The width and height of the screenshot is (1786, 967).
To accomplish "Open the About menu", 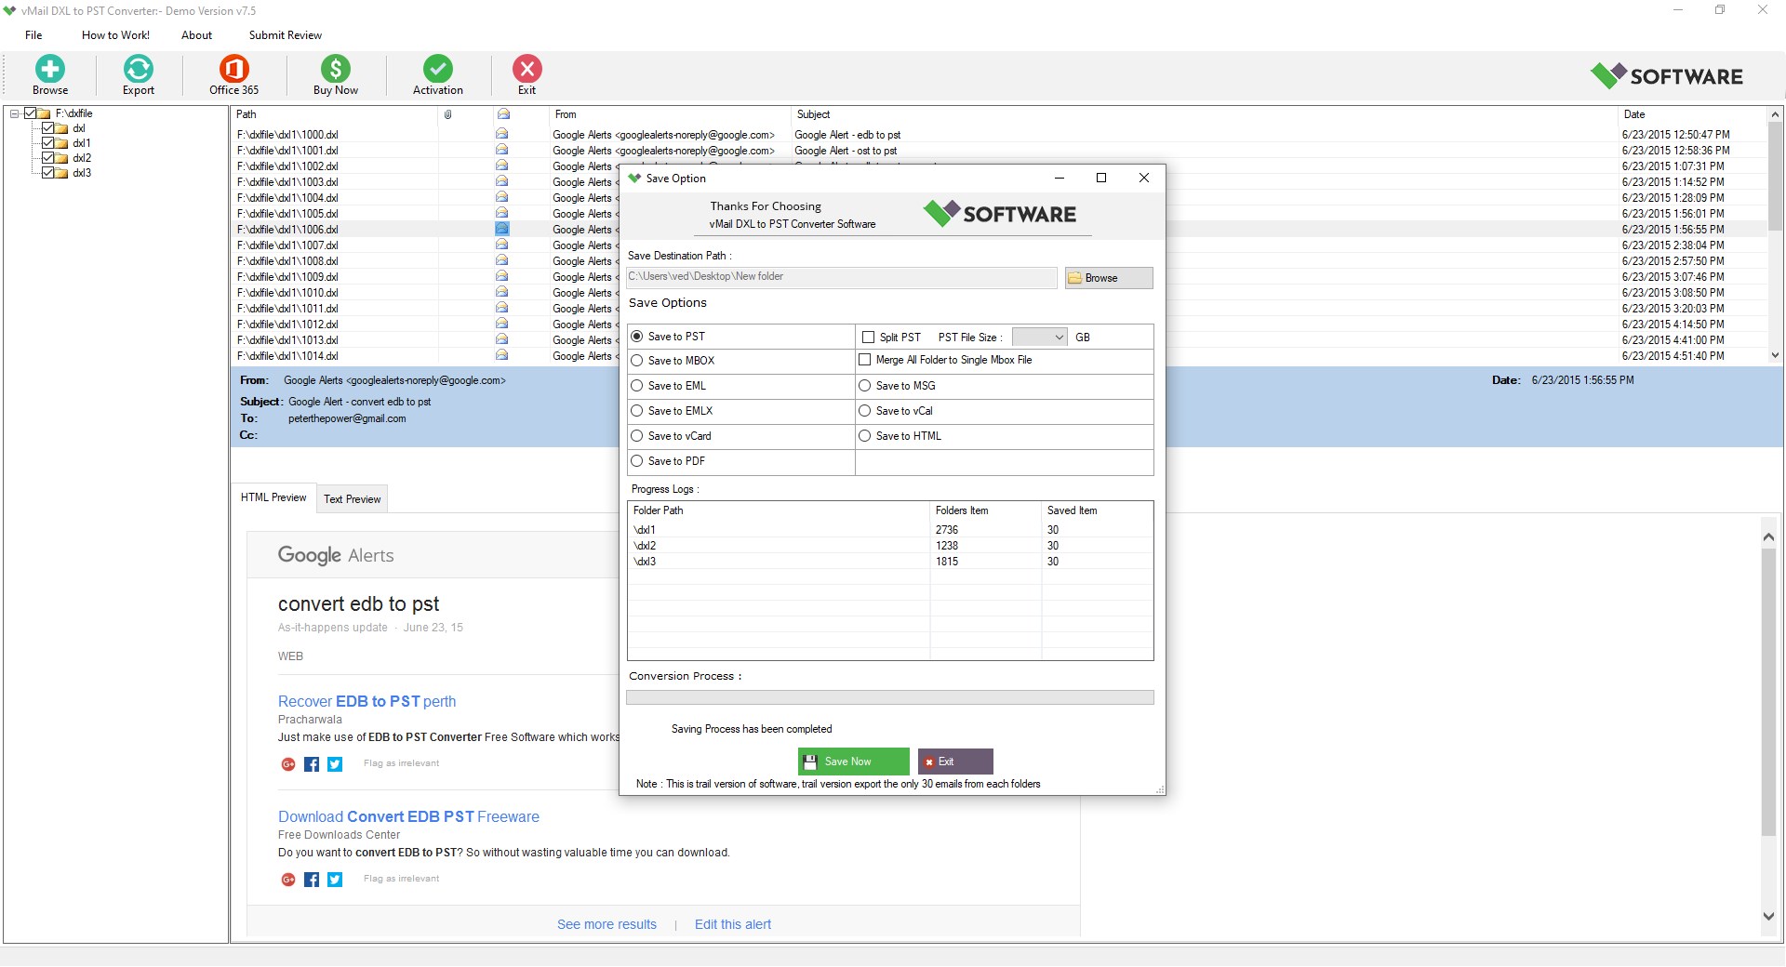I will click(x=196, y=35).
